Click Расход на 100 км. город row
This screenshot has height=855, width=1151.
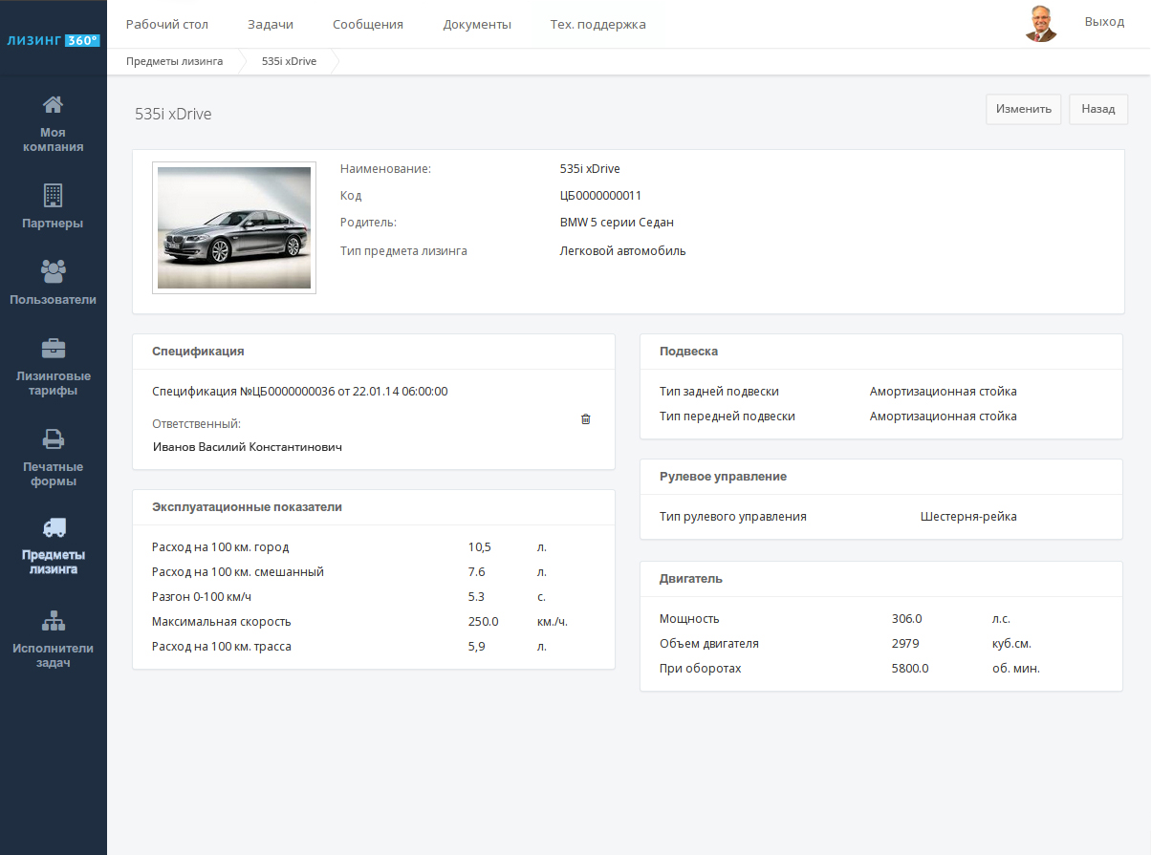point(374,547)
